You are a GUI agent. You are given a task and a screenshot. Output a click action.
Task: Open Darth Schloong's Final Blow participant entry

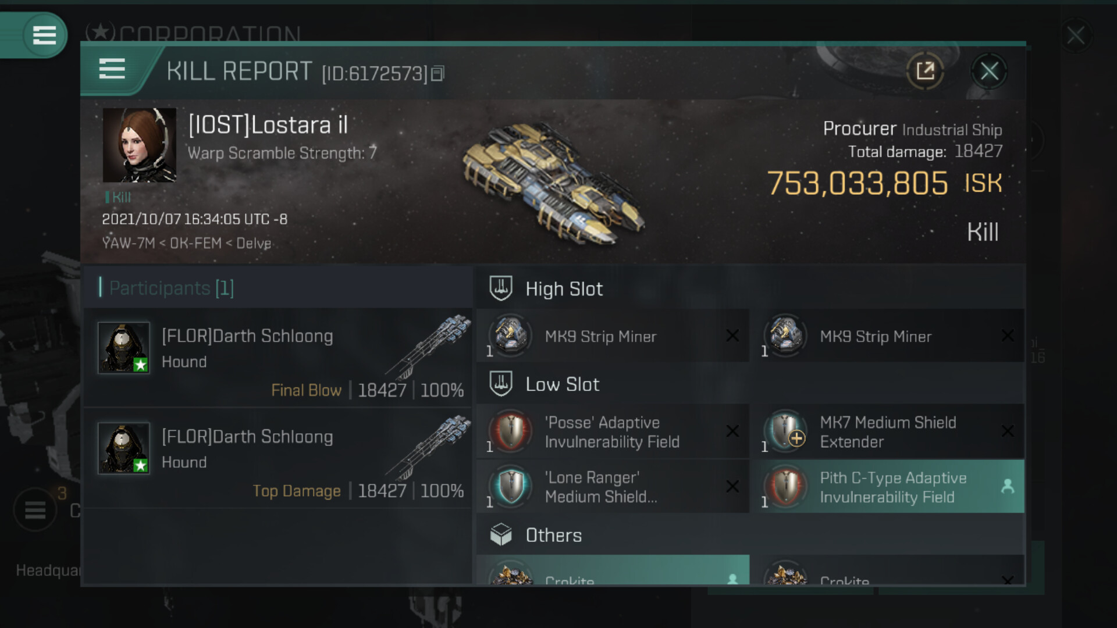[278, 358]
